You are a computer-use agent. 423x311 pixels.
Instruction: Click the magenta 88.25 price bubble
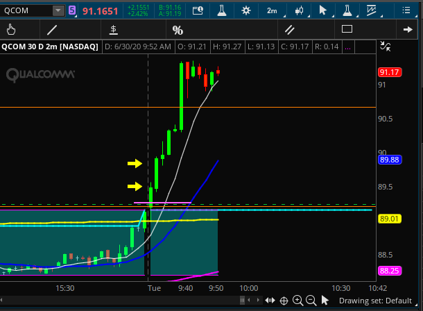pos(390,271)
